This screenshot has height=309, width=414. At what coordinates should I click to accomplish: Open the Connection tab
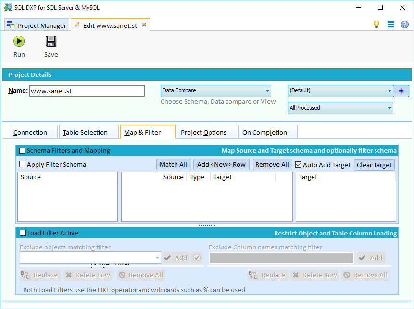33,132
